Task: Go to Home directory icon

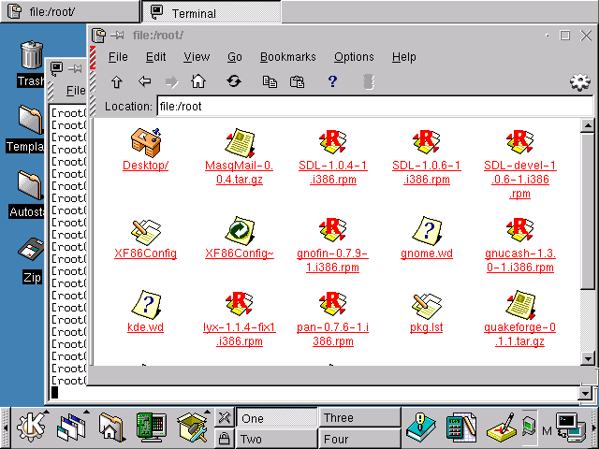Action: coord(198,81)
